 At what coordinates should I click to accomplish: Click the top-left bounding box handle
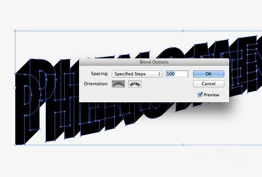15,31
